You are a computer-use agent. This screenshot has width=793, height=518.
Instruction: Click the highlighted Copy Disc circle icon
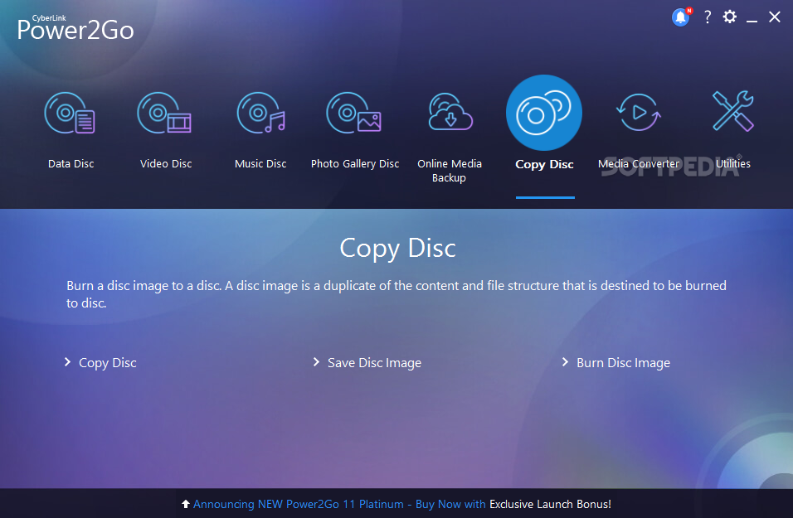click(544, 113)
